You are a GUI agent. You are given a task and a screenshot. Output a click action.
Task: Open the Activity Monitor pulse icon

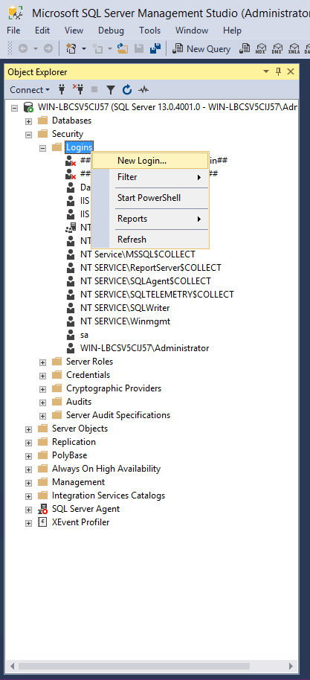143,90
